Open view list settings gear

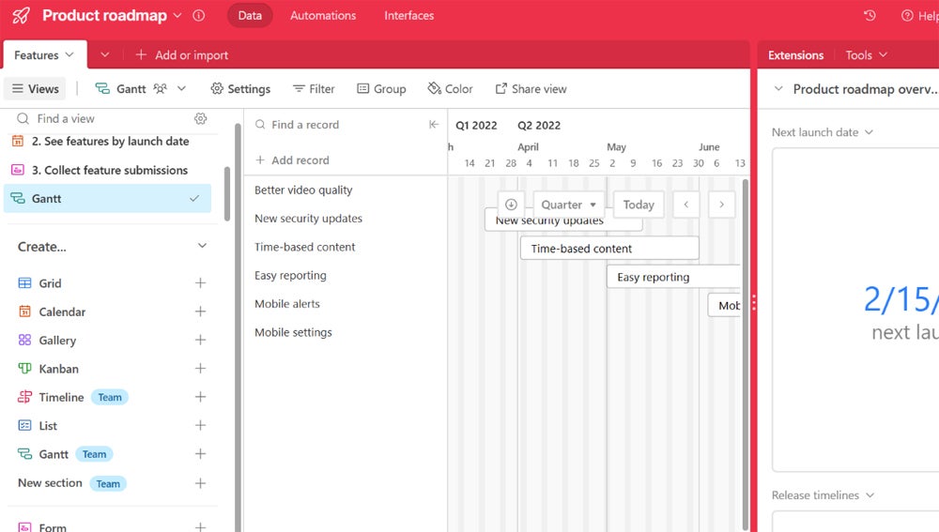[x=201, y=118]
